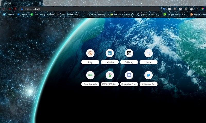Open the 'Recipe Index' bookmark text
The image size is (206, 123).
200,14
